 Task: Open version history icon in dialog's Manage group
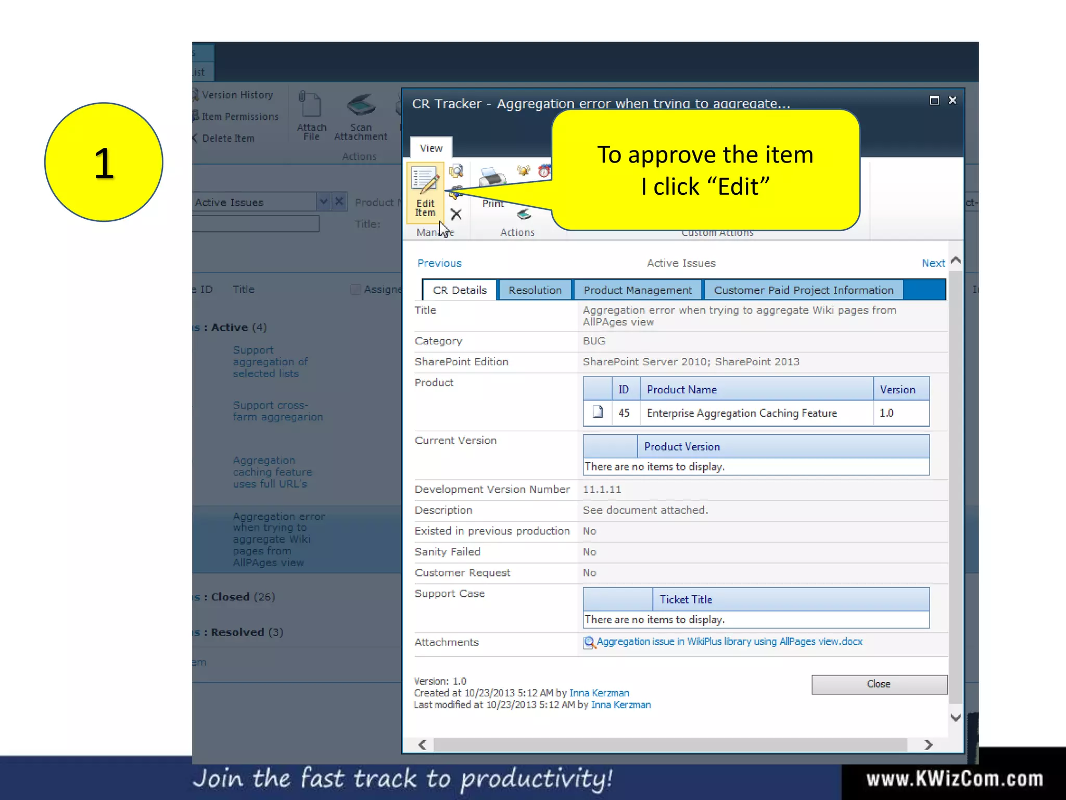click(456, 171)
